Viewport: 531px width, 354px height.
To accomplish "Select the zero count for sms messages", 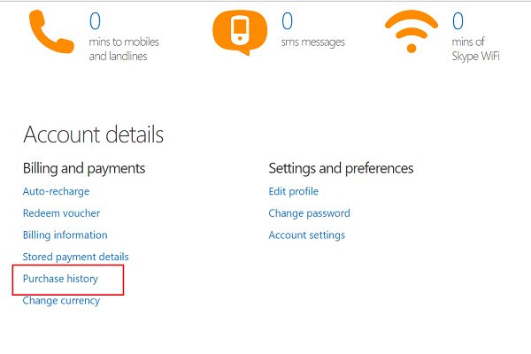I will [287, 21].
